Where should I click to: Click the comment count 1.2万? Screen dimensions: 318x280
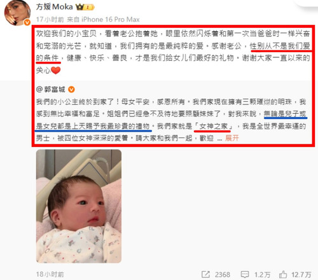tap(262, 275)
